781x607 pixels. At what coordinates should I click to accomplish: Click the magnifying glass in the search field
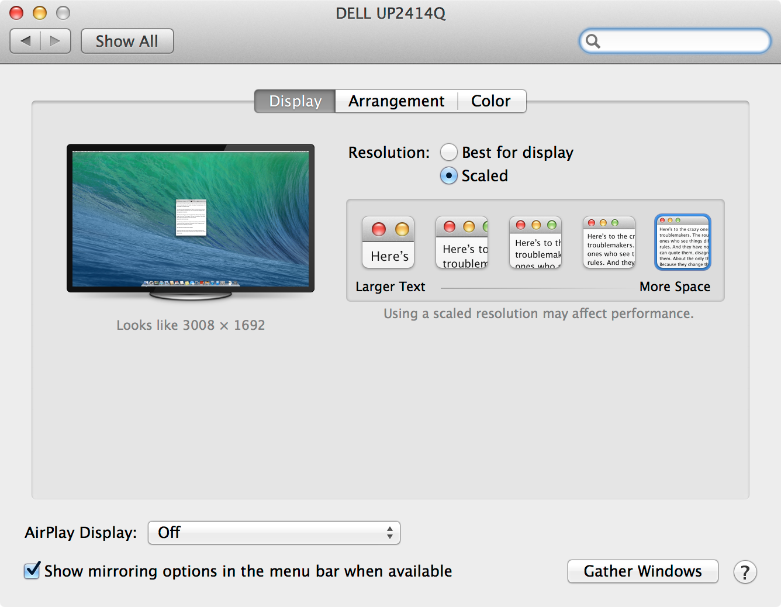pyautogui.click(x=593, y=41)
